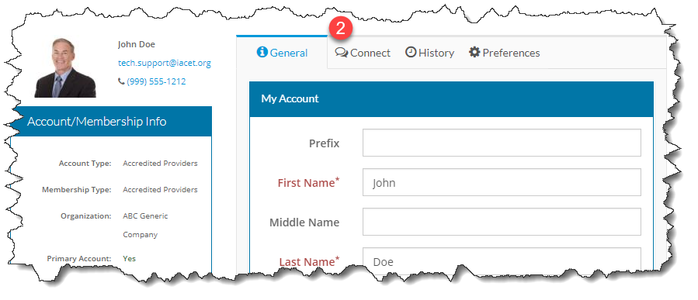Click John Doe's profile photo
Viewport: 698px width, 300px height.
pyautogui.click(x=65, y=67)
